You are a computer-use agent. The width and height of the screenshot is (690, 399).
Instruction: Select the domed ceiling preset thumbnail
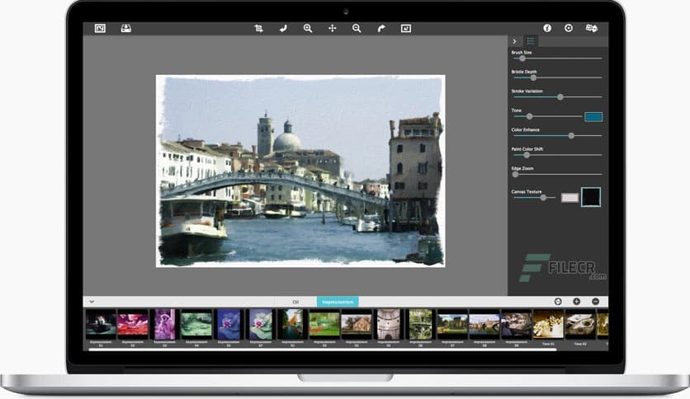click(x=389, y=324)
